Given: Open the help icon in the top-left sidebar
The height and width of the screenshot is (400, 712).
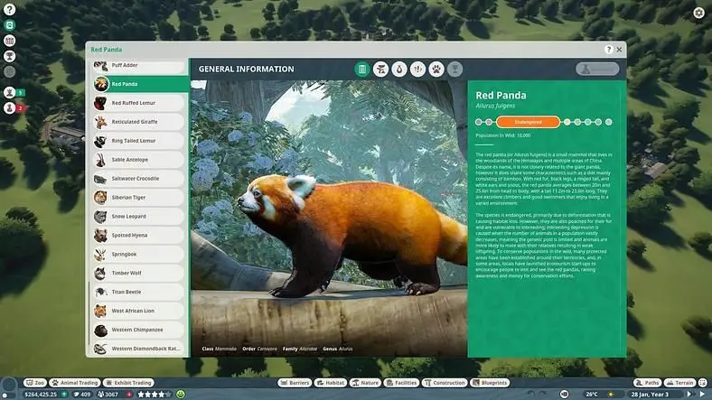Looking at the screenshot, I should (9, 9).
